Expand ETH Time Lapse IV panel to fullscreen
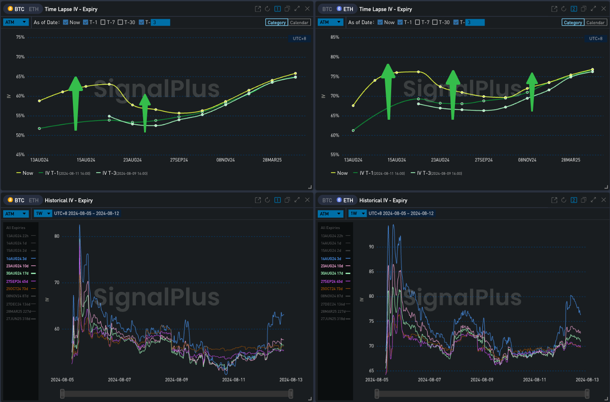 (594, 9)
